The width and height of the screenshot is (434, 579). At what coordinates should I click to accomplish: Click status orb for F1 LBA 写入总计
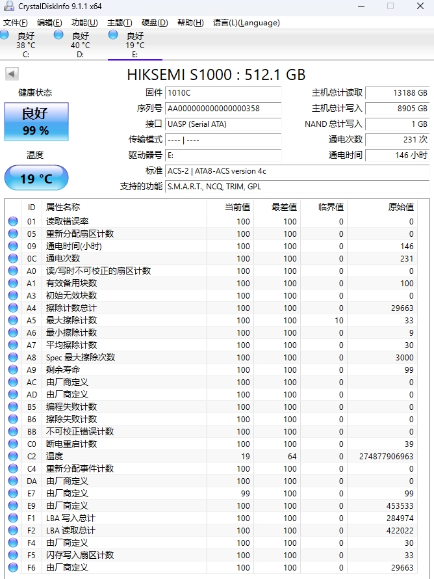coord(13,518)
